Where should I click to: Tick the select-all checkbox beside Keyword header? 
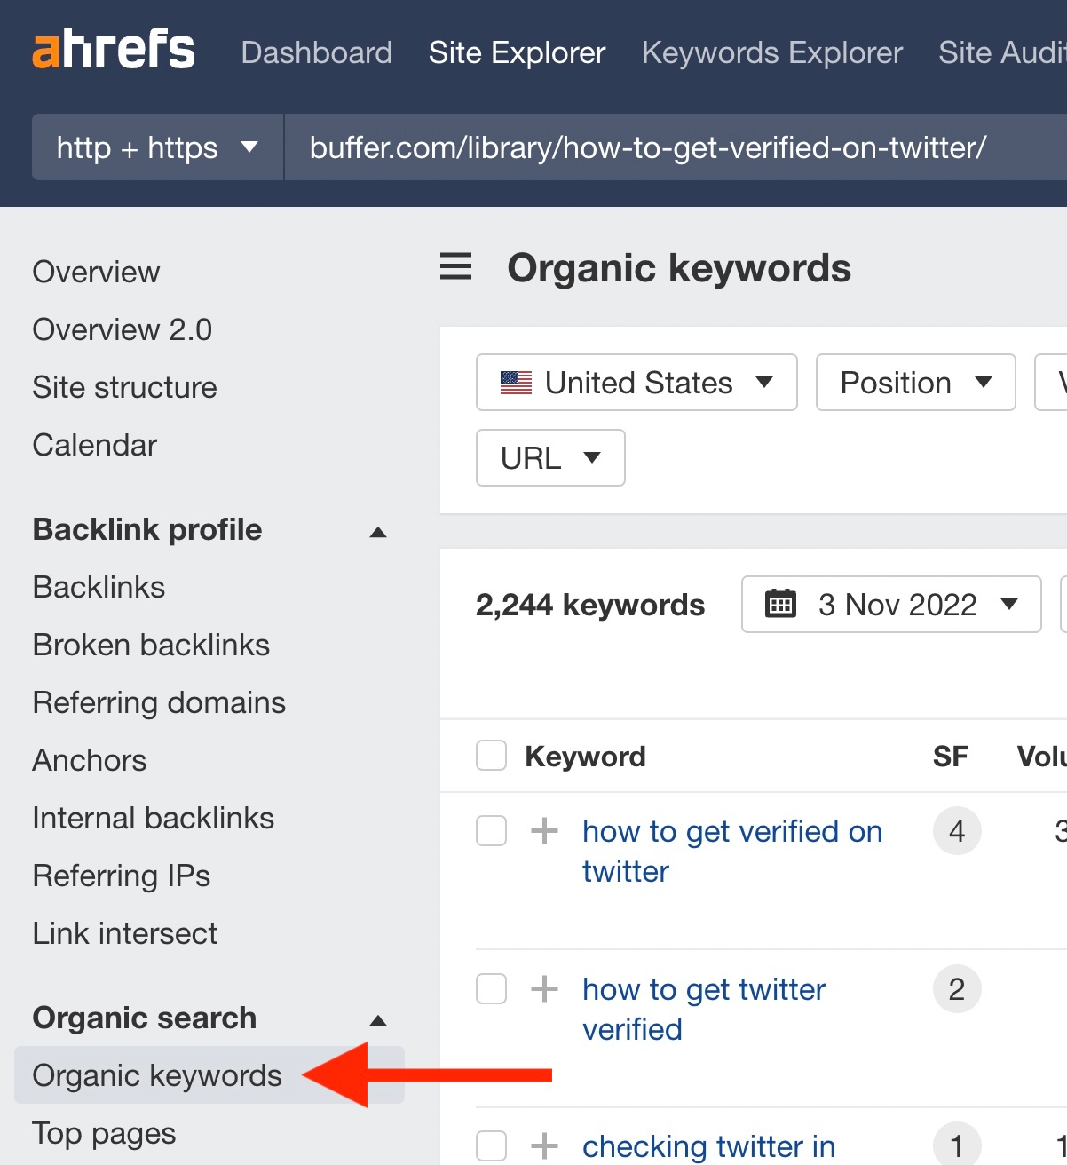[x=491, y=756]
